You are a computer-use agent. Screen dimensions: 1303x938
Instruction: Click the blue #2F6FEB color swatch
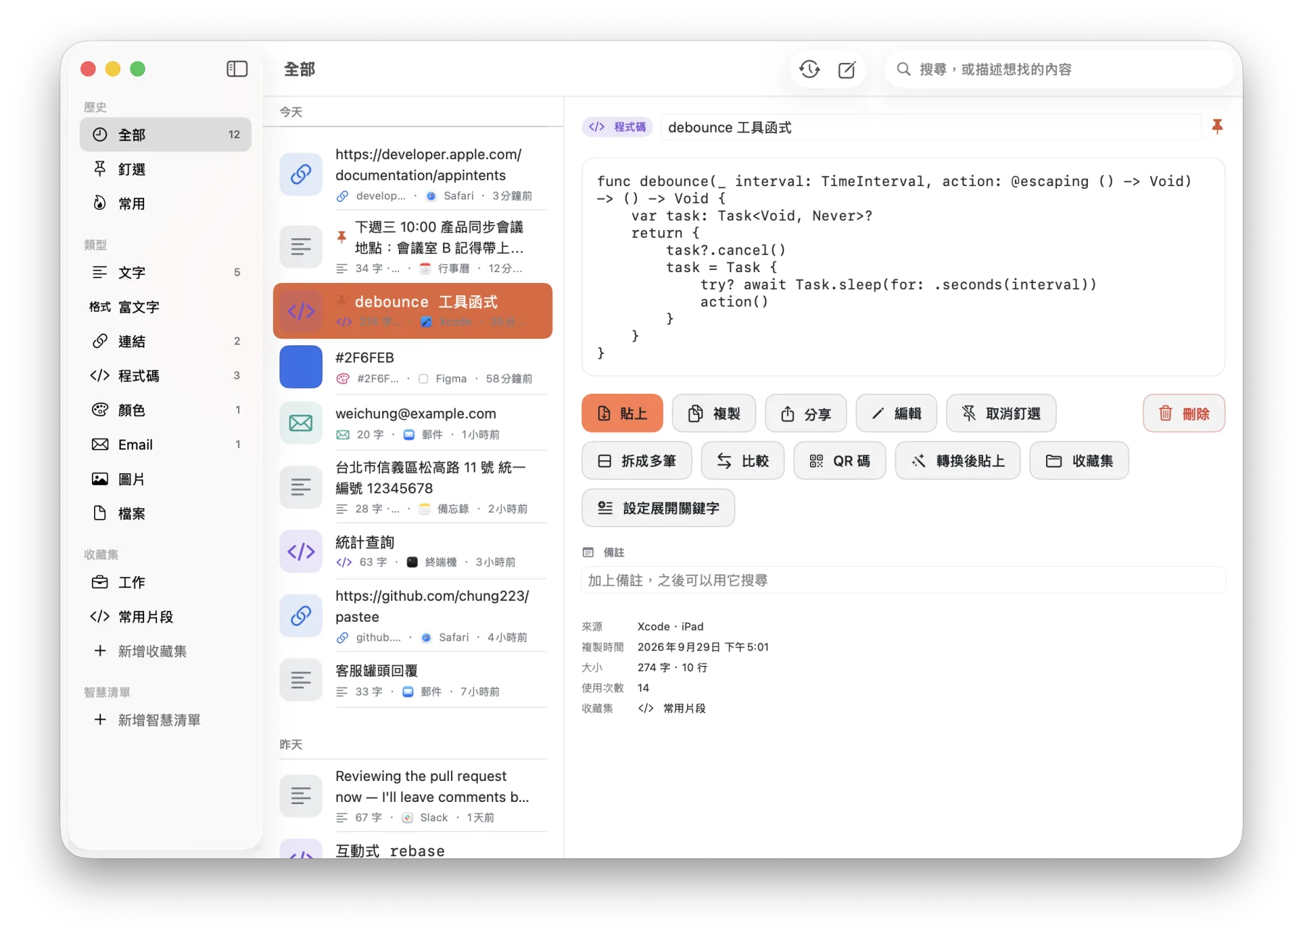pyautogui.click(x=300, y=367)
